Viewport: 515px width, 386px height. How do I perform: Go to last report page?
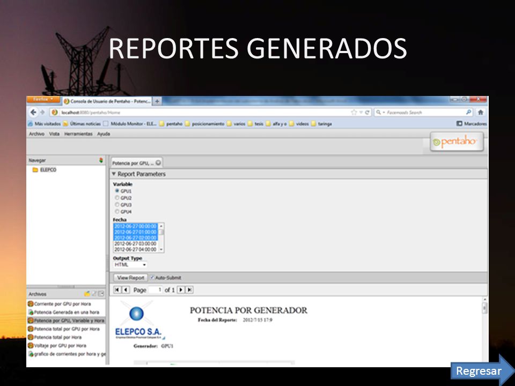pos(189,290)
